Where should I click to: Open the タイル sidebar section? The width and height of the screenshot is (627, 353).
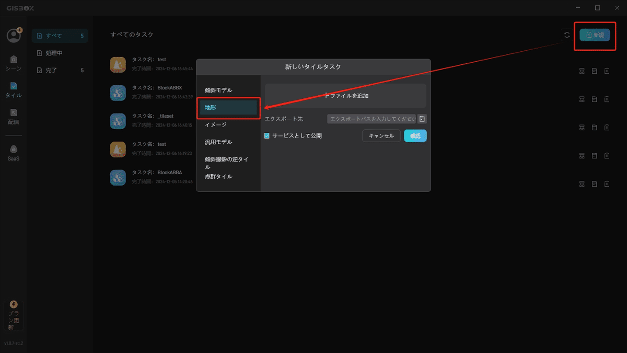(x=14, y=89)
